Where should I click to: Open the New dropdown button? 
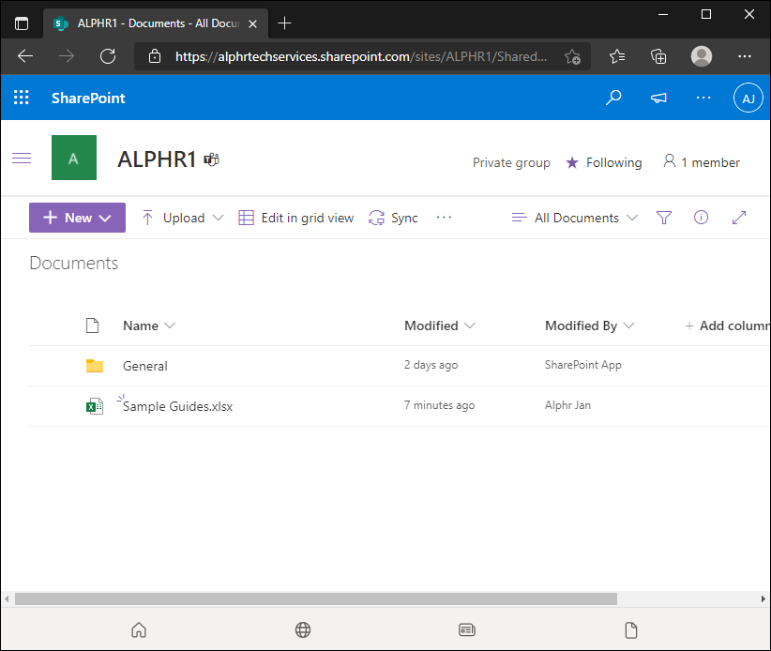[x=77, y=218]
